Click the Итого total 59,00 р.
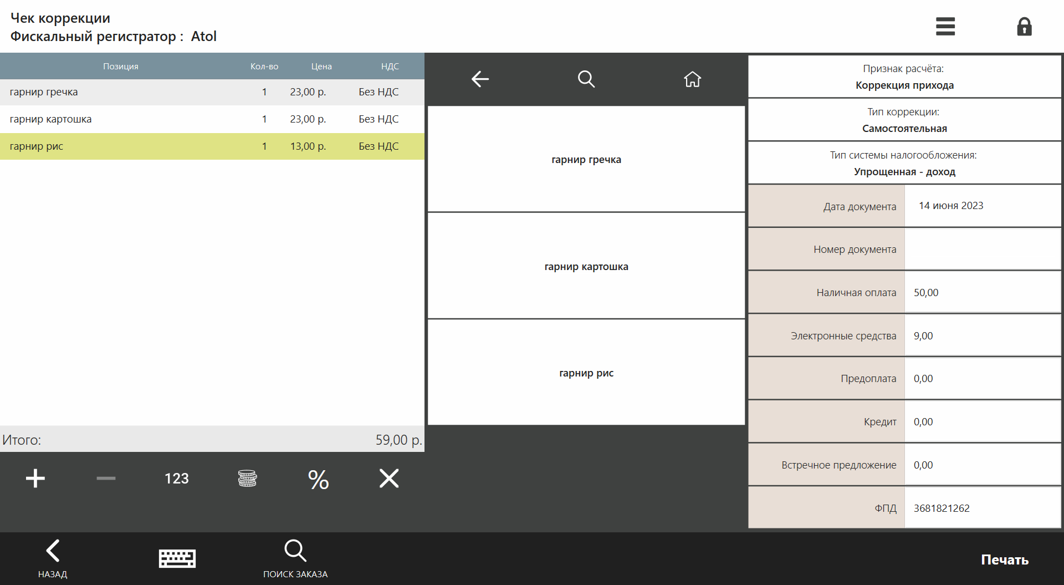The width and height of the screenshot is (1064, 585). 398,440
